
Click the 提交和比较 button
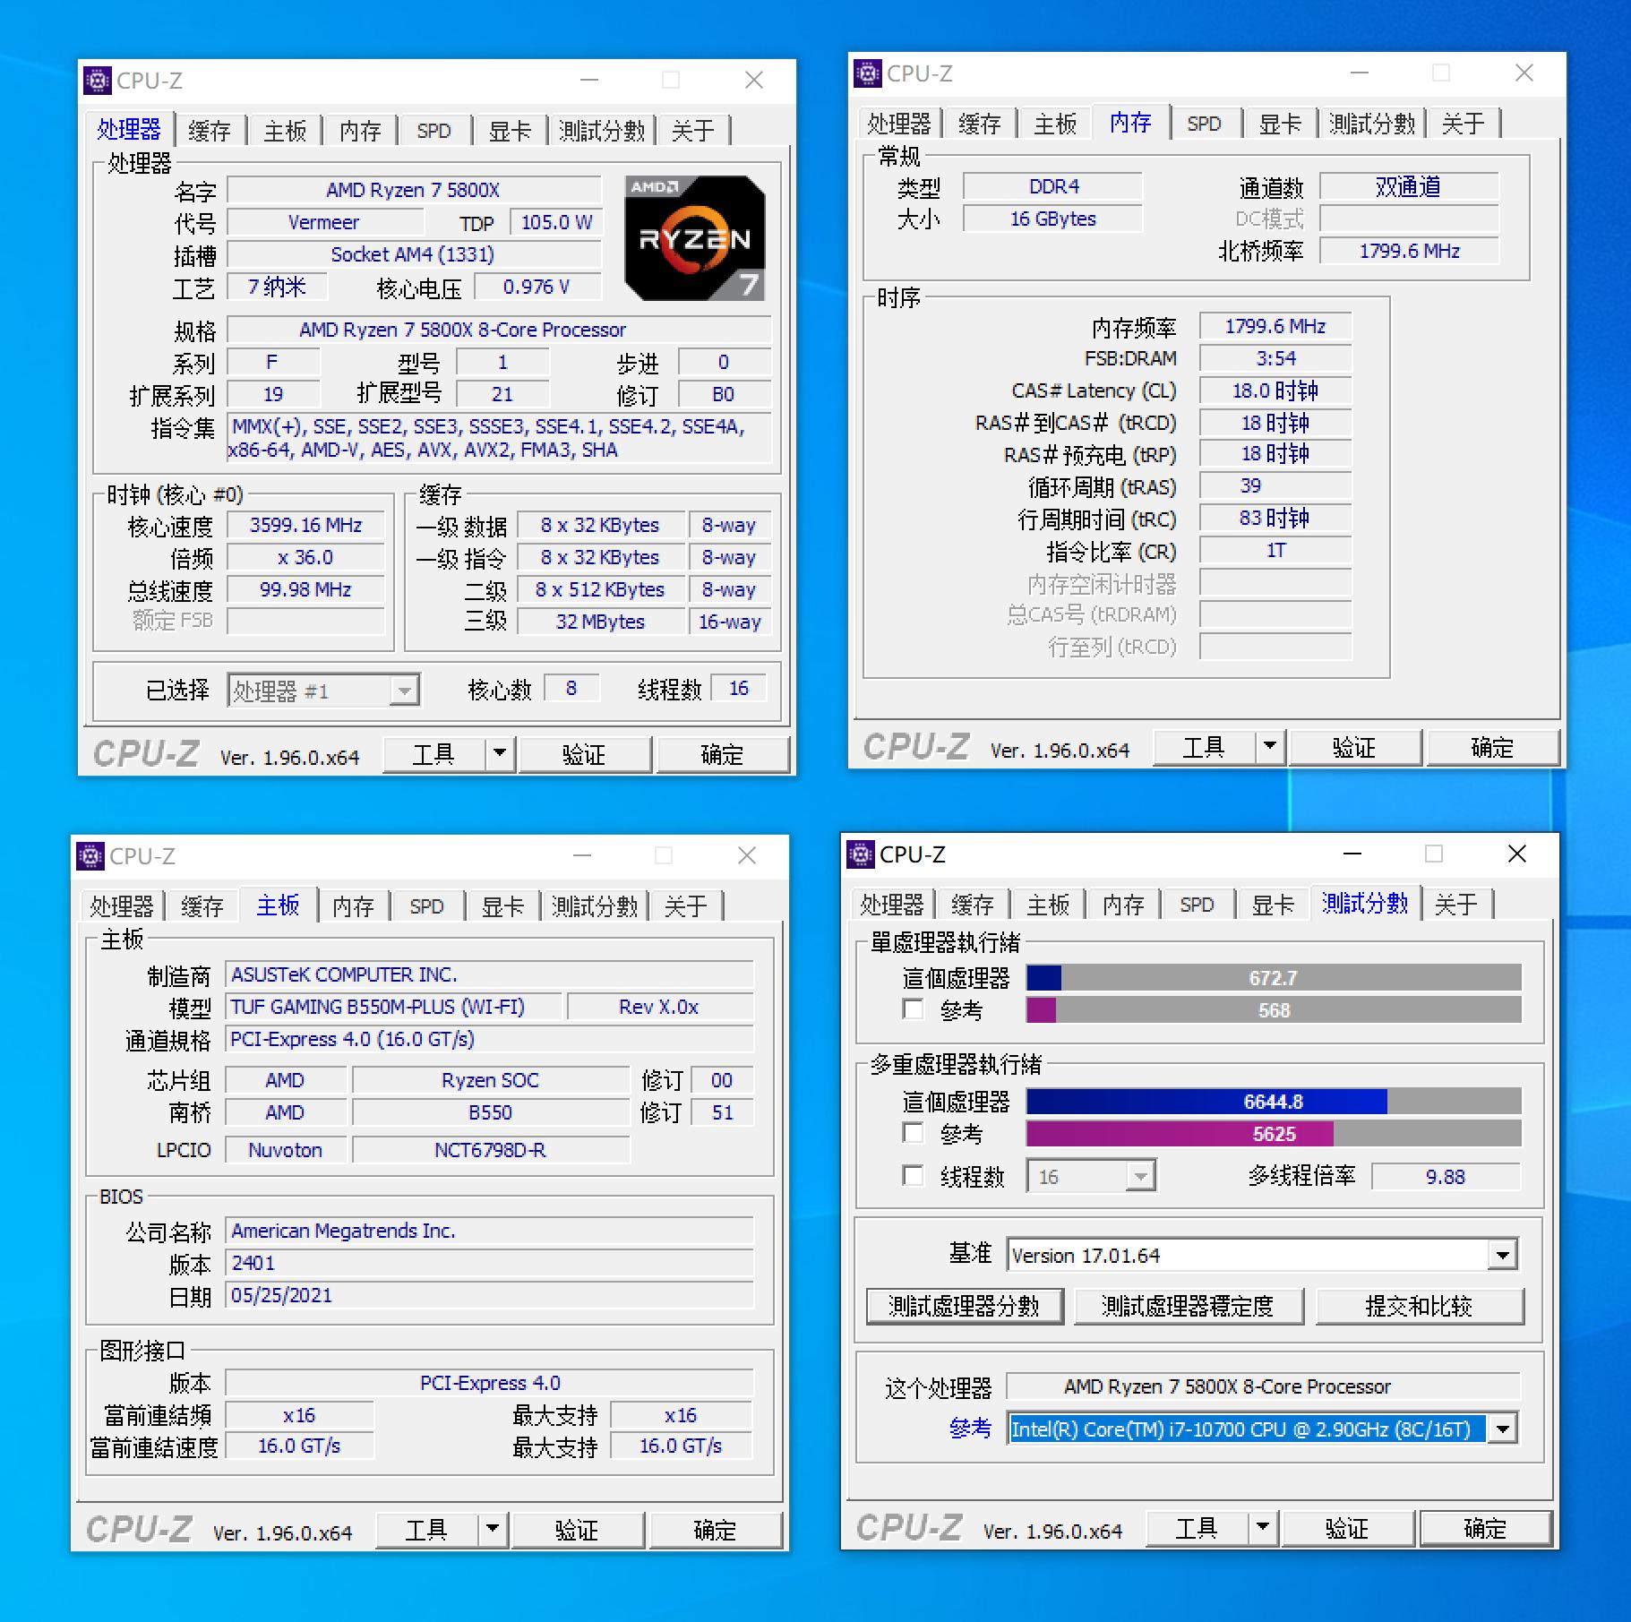pyautogui.click(x=1420, y=1306)
